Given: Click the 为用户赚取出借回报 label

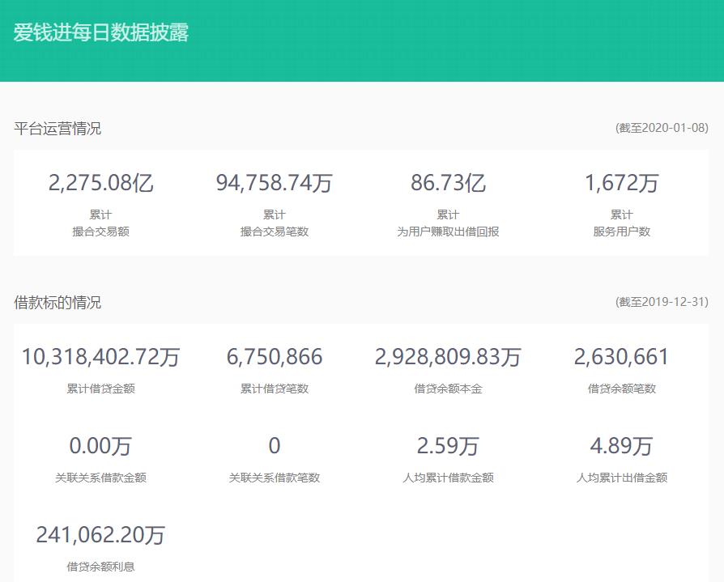Looking at the screenshot, I should 448,232.
